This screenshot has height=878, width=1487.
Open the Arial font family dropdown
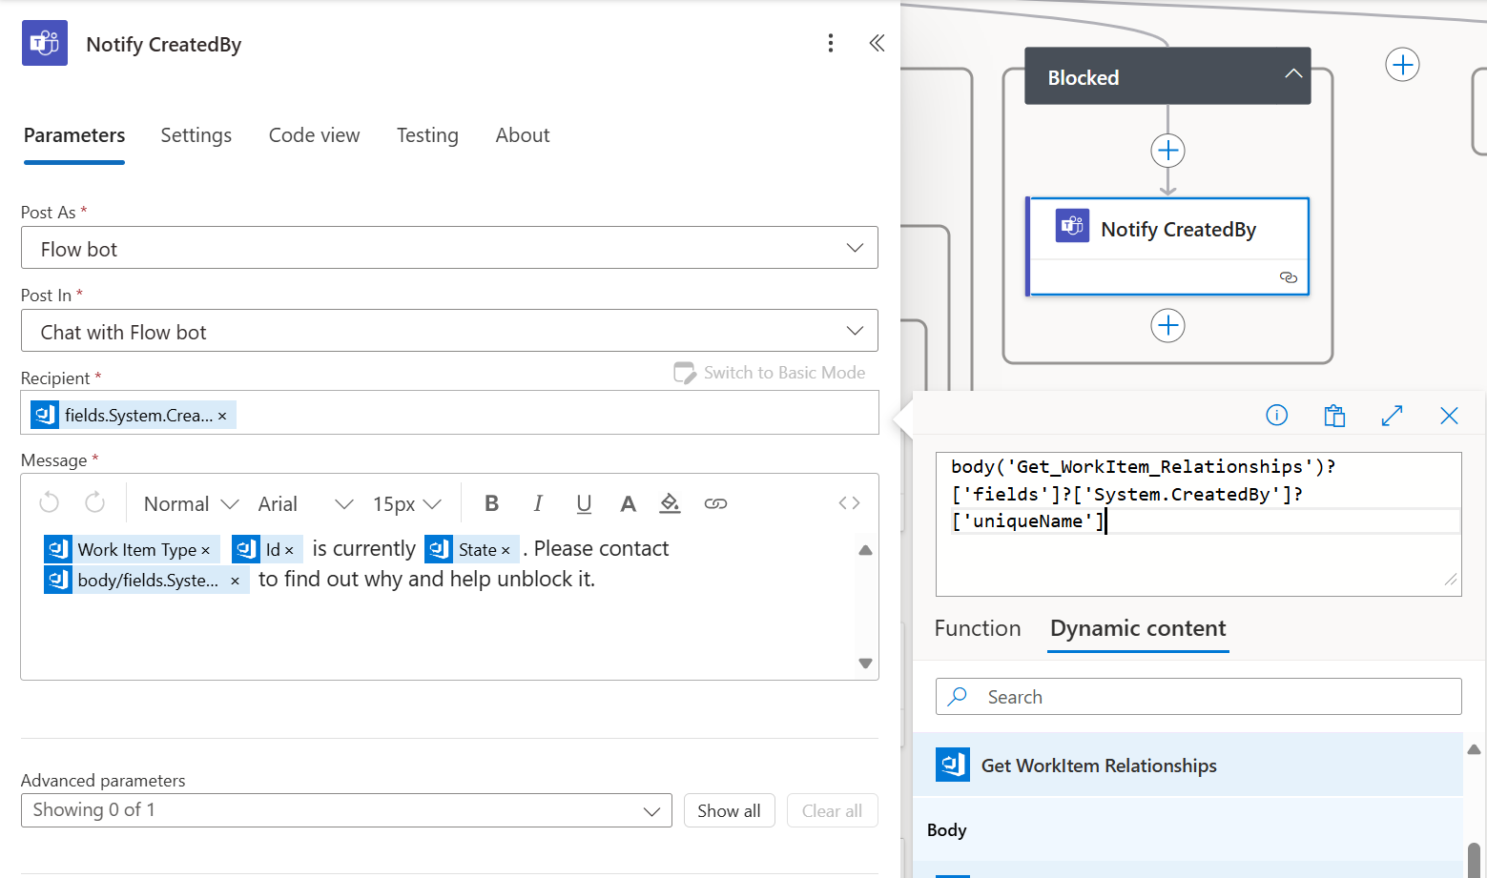click(x=305, y=503)
